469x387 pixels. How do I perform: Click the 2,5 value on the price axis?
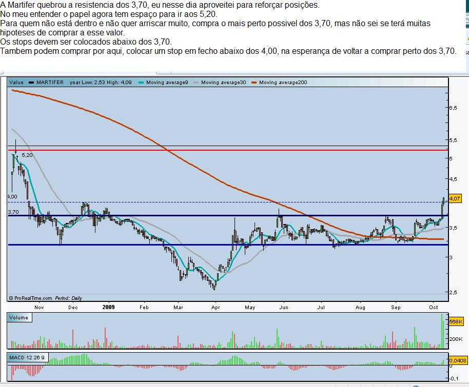pyautogui.click(x=453, y=292)
